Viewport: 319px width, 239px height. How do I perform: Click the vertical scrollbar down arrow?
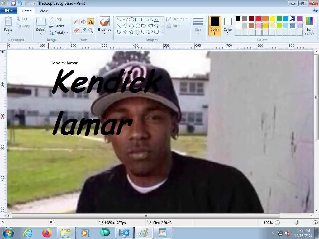coord(317,211)
